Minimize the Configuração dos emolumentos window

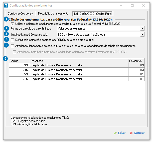click(121, 6)
